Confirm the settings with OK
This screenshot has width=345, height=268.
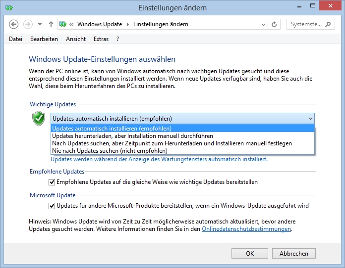[x=250, y=254]
